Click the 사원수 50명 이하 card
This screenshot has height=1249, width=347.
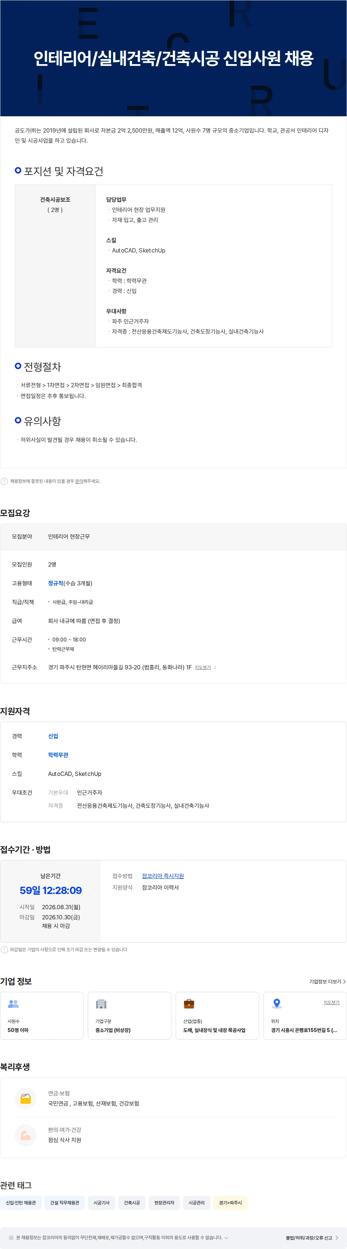42,1016
